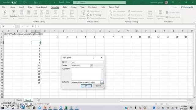Click the horizontal sheet scrollbar
Viewport: 196px width, 110px height.
[x=155, y=100]
